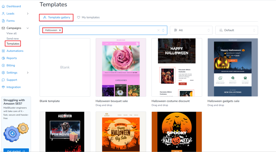This screenshot has width=276, height=152.
Task: Select the Blank template thumbnail
Action: (x=65, y=67)
